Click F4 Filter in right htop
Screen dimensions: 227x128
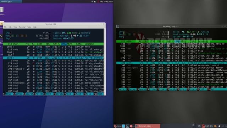click(x=151, y=89)
